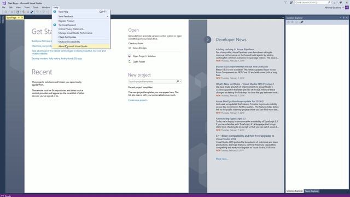350x197 pixels.
Task: Click the Navigate Backward toolbar icon
Action: [6, 12]
